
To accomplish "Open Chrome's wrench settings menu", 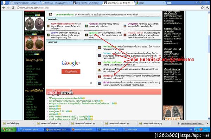I will tap(207, 8).
